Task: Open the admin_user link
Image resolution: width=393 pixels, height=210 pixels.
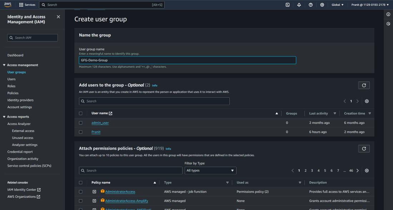Action: (100, 123)
